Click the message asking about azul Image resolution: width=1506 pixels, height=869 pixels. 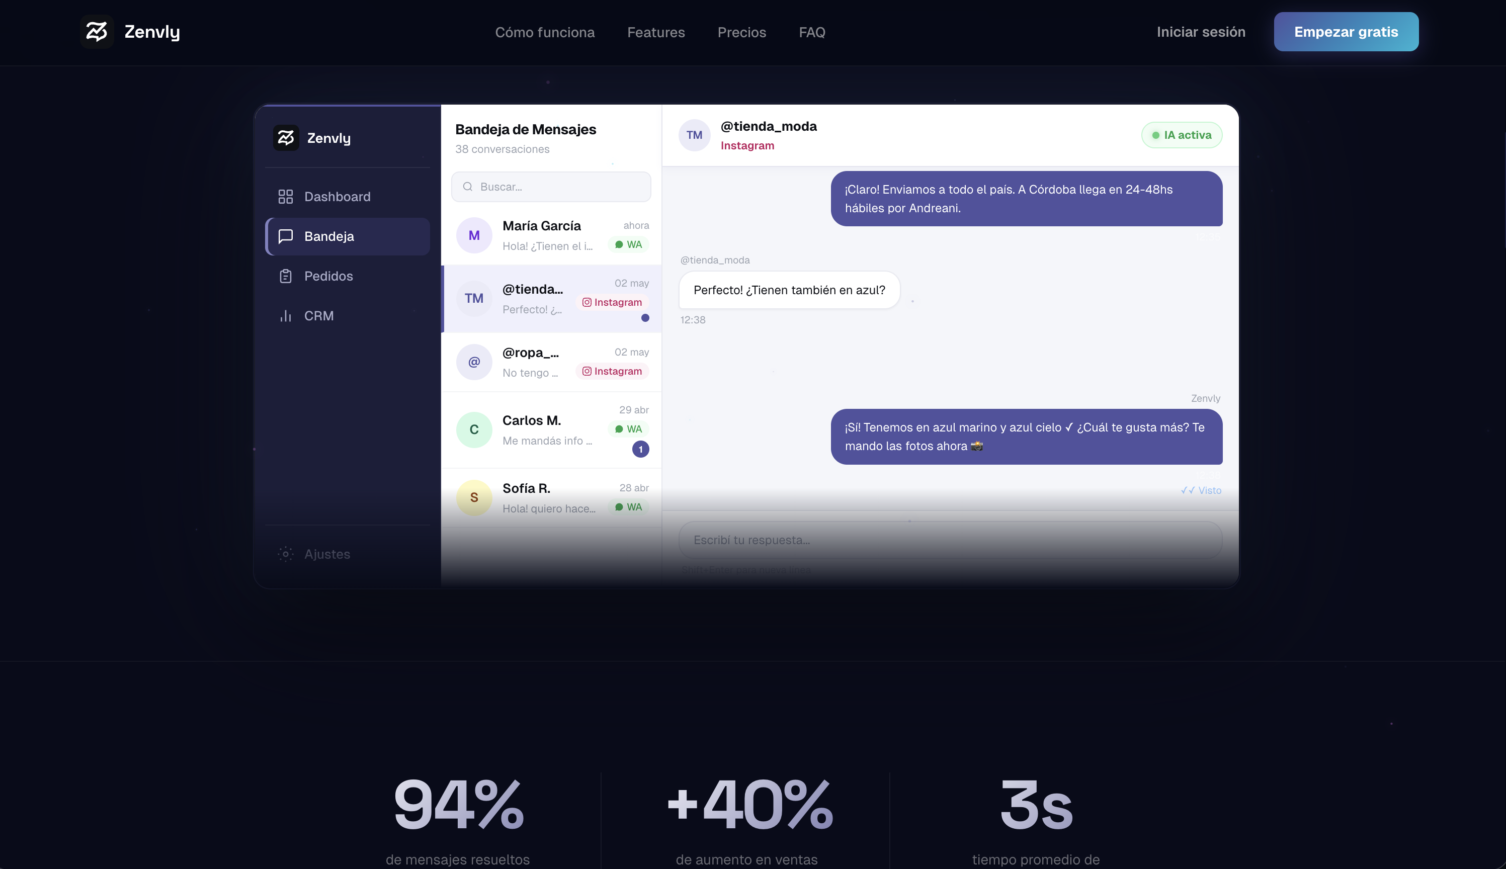pos(789,290)
